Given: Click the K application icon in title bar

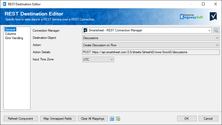Looking at the screenshot, I should click(x=5, y=4).
